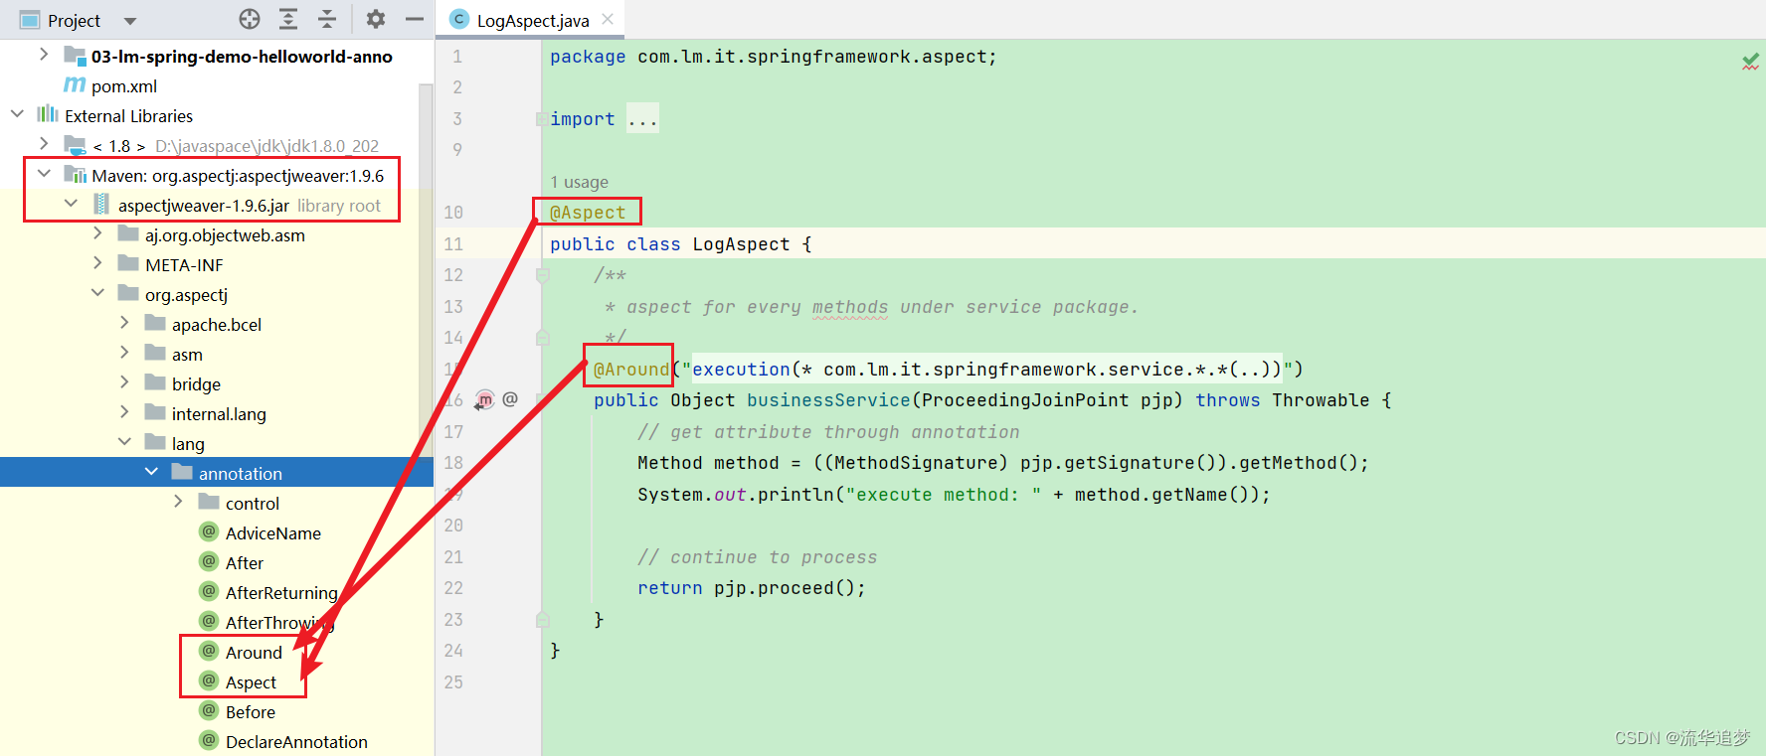
Task: Click the businessService method name
Action: 828,400
